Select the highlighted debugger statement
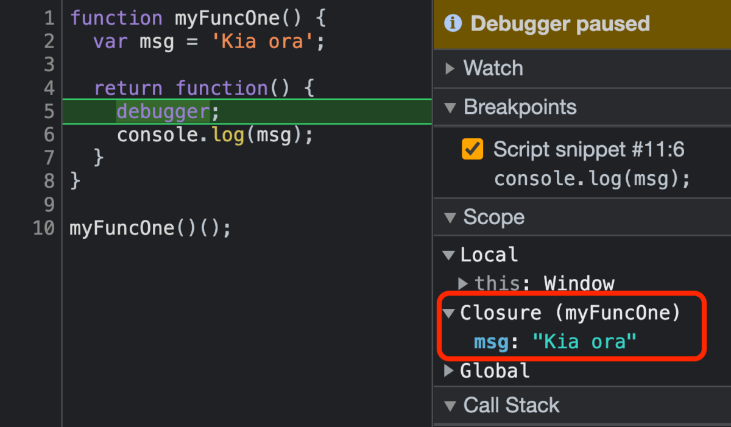 [x=160, y=111]
